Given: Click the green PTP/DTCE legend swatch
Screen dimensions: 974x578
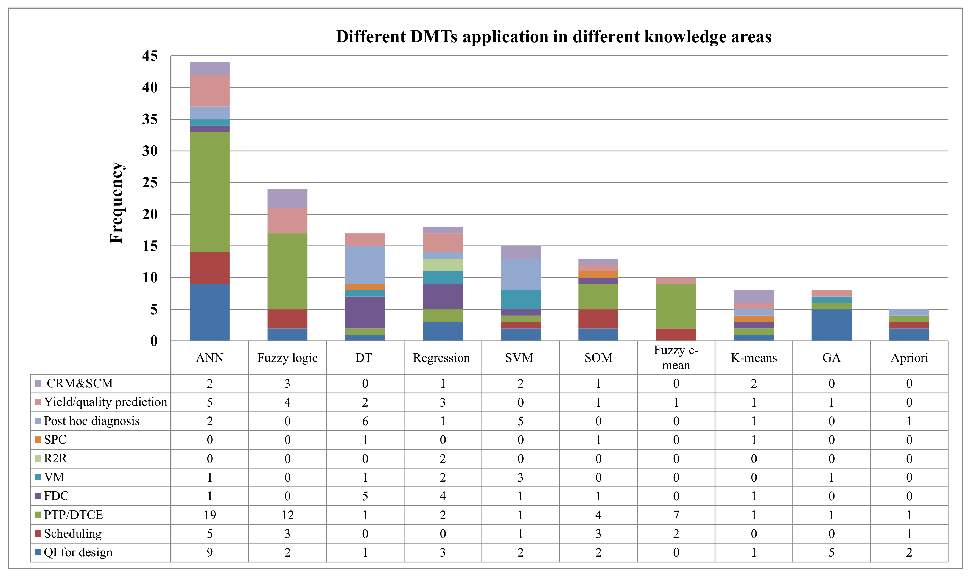Looking at the screenshot, I should click(38, 515).
